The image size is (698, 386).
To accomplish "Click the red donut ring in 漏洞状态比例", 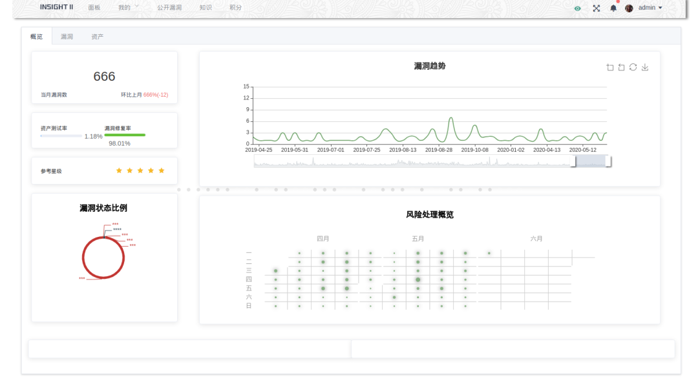I will (x=103, y=258).
